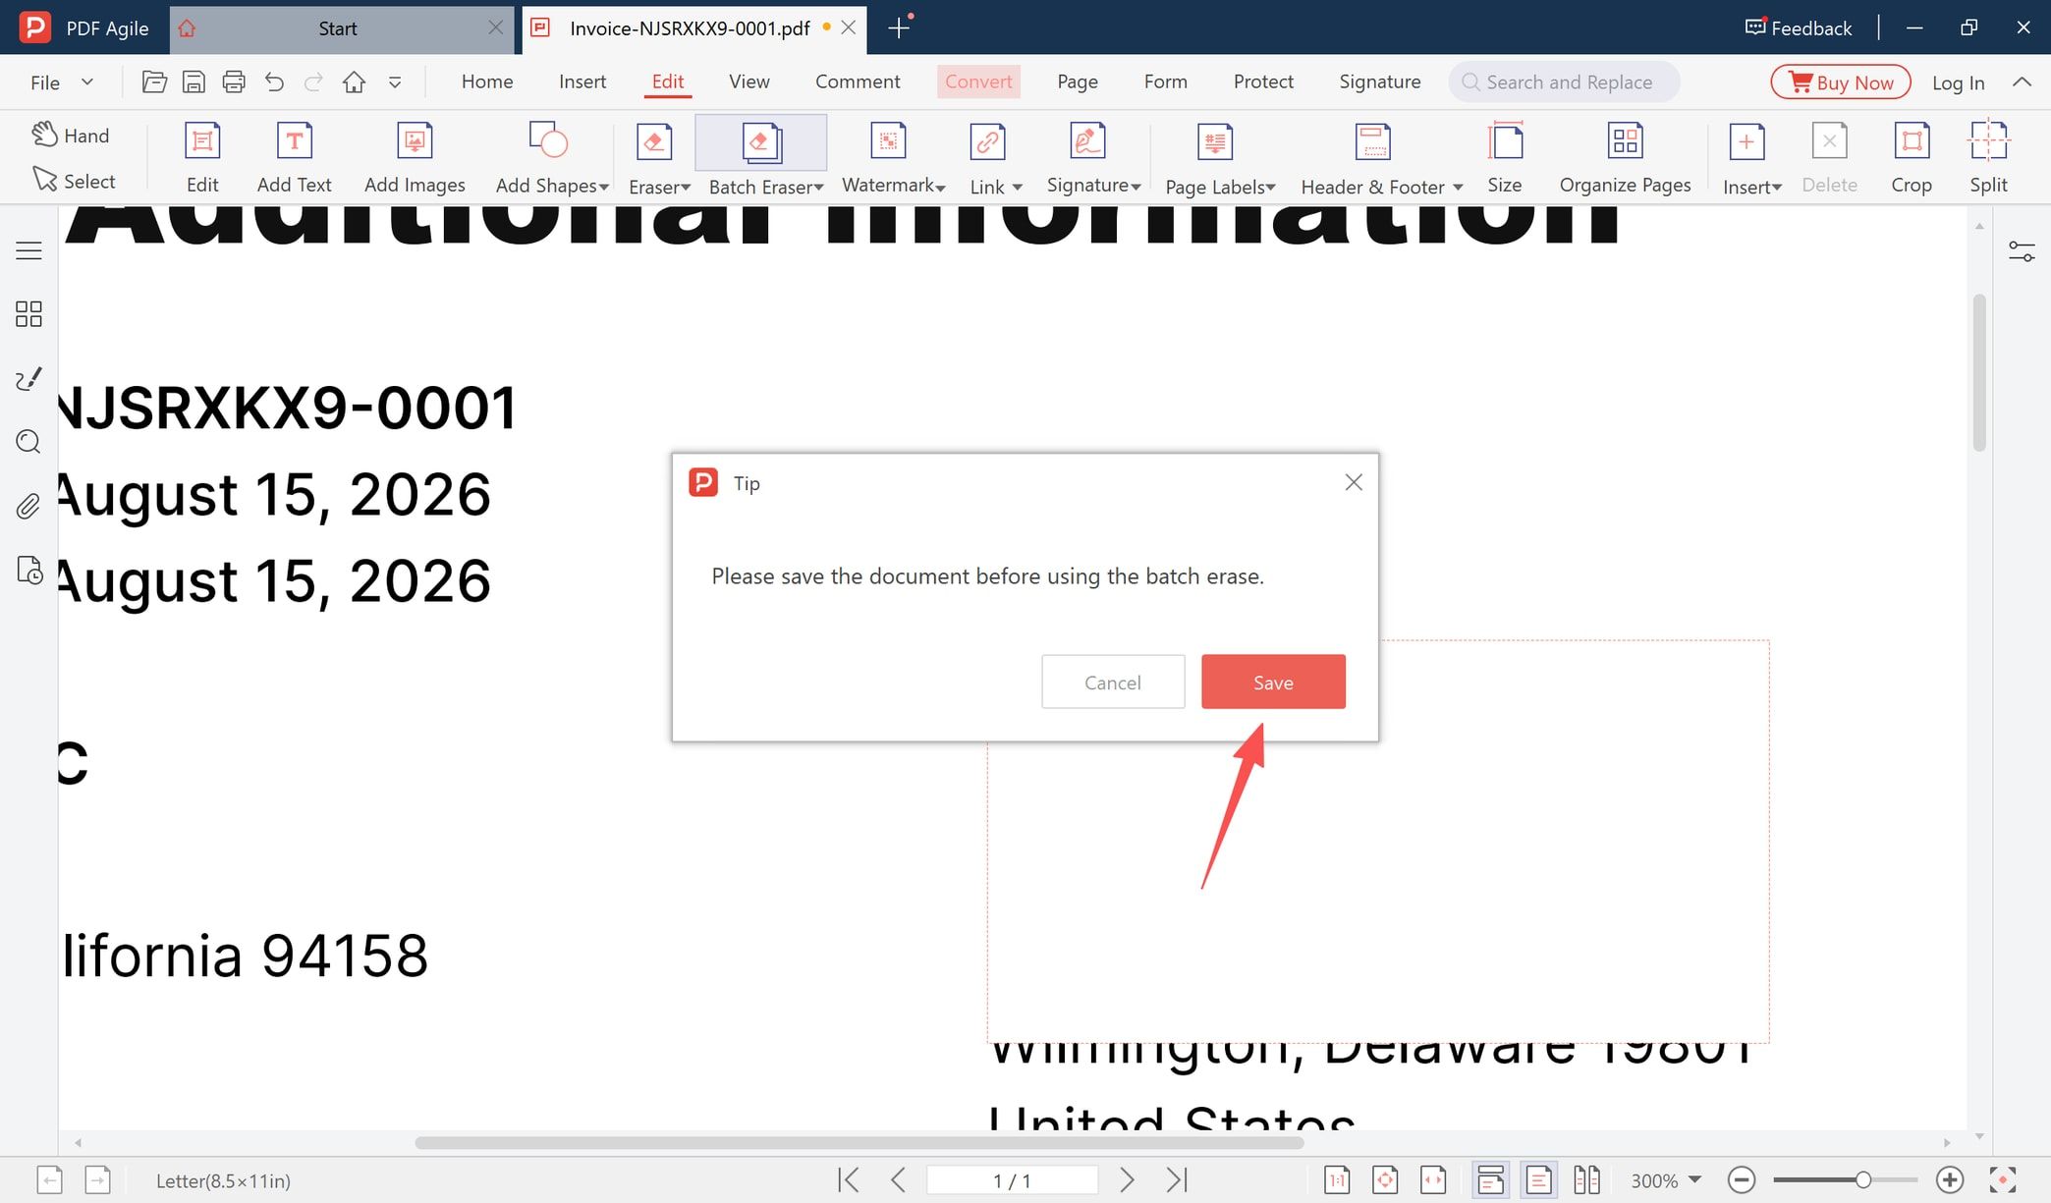
Task: Click the open file folder icon
Action: point(154,82)
